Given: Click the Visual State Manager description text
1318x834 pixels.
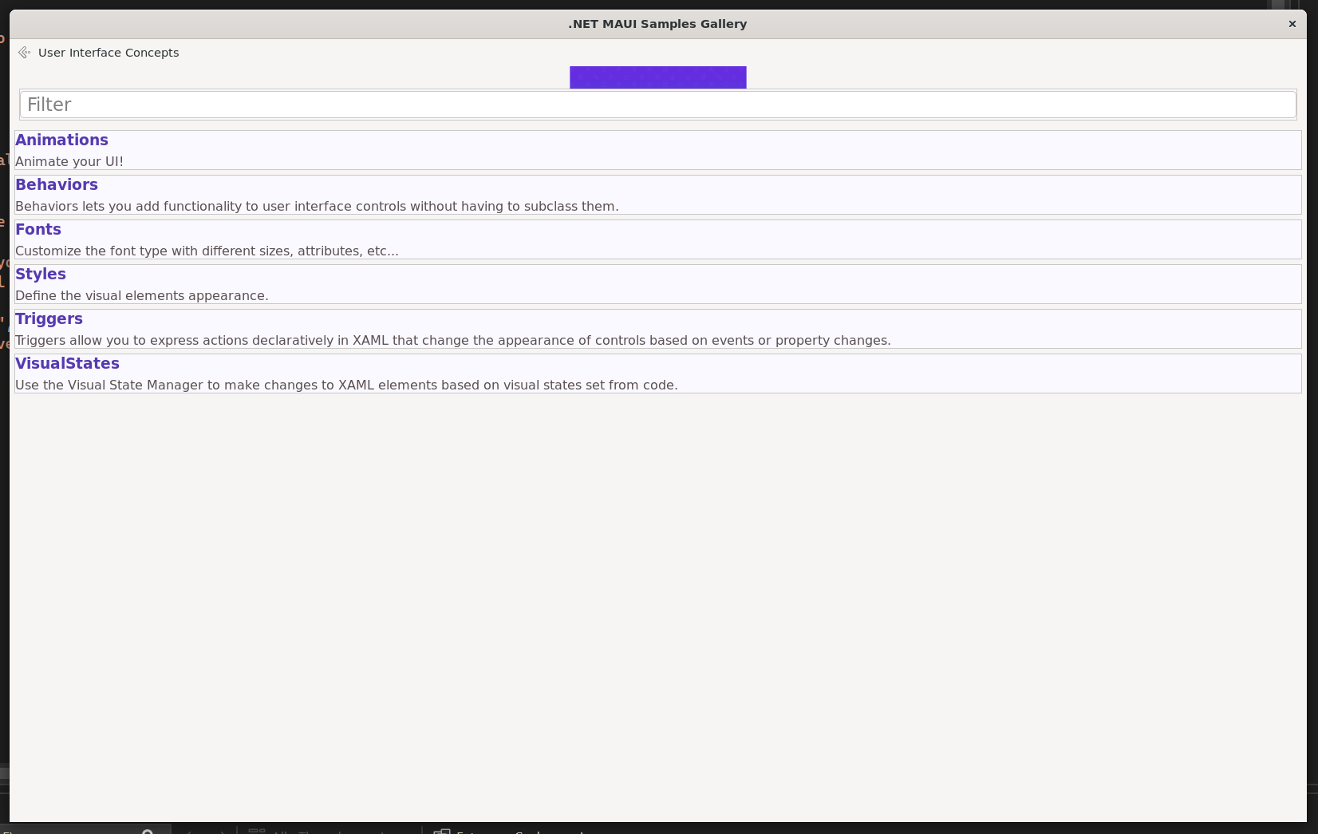Looking at the screenshot, I should [346, 385].
